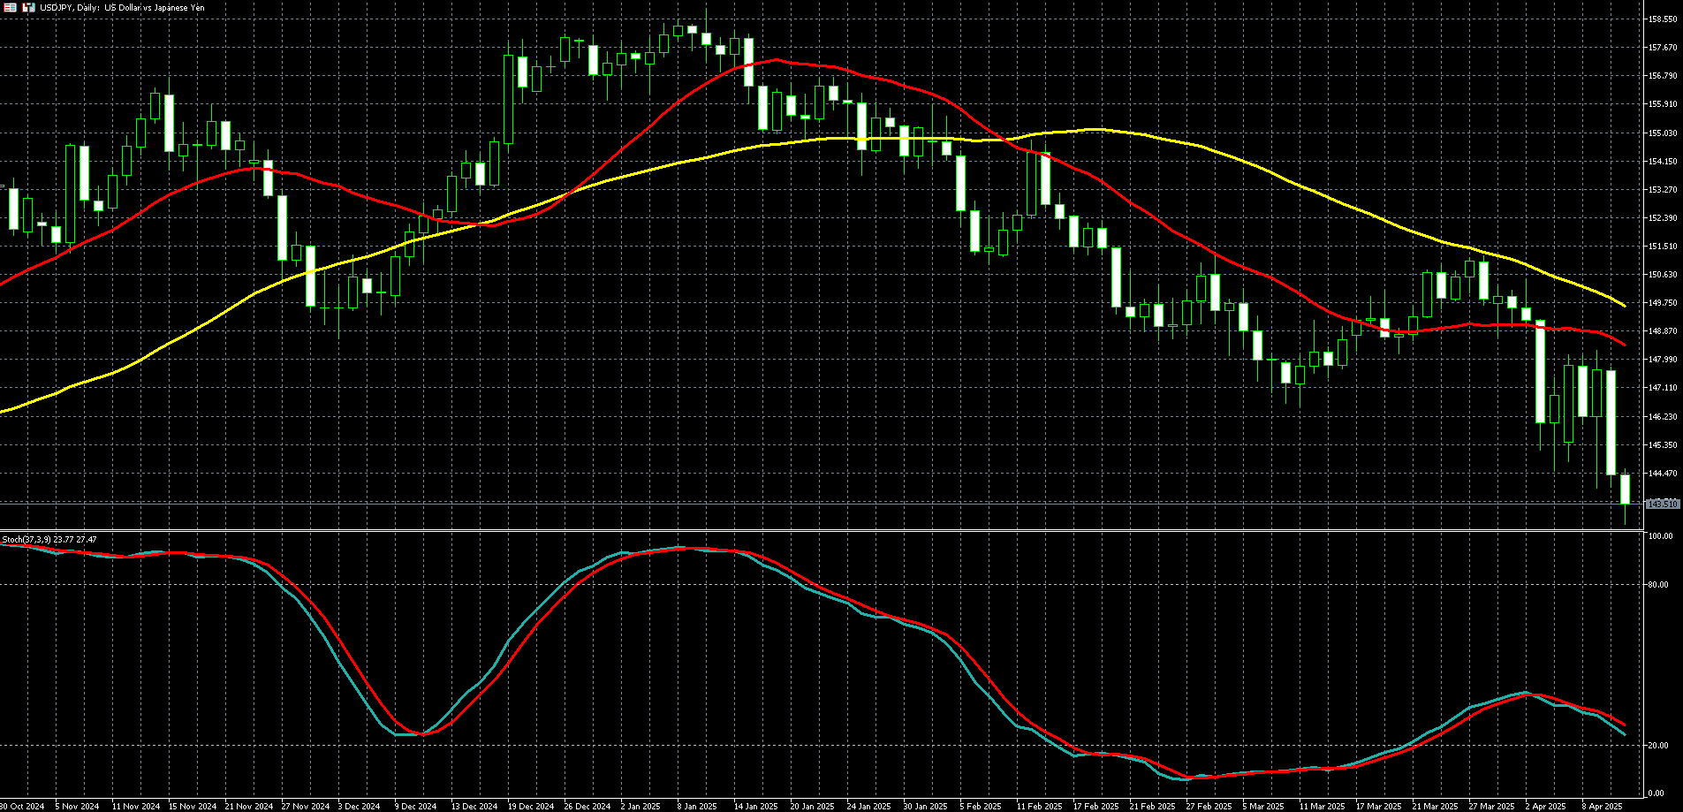Click the divider between chart and stochastic
Viewport: 1683px width, 812px height.
click(x=822, y=530)
